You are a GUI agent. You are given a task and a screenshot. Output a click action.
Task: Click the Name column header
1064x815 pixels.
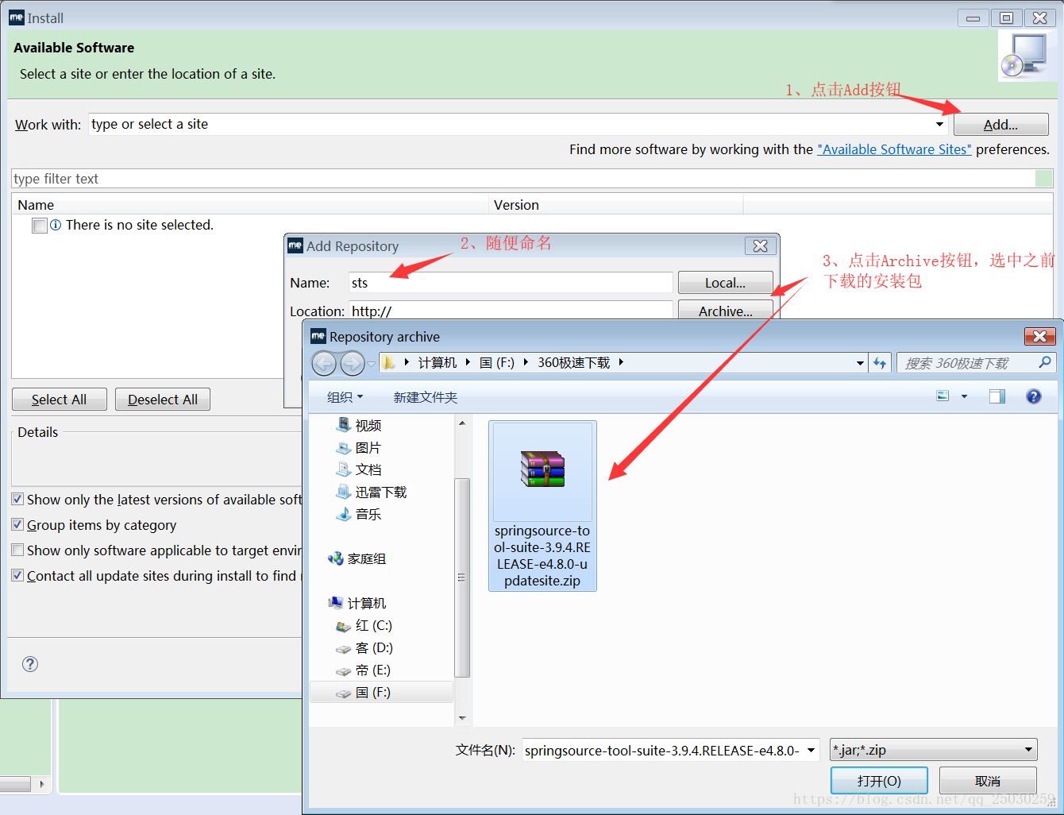pos(251,205)
